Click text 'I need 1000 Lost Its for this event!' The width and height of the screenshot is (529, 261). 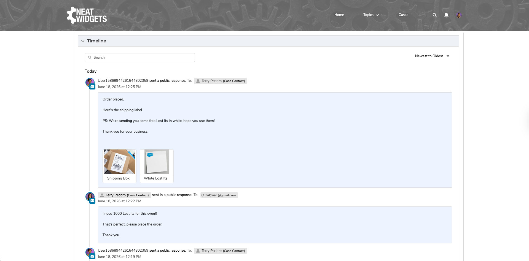click(130, 214)
